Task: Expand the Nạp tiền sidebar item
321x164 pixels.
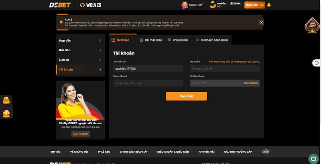Action: coord(80,40)
